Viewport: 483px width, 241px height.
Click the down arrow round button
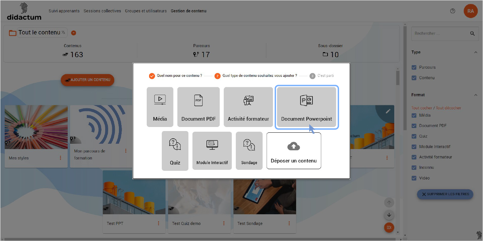(389, 215)
